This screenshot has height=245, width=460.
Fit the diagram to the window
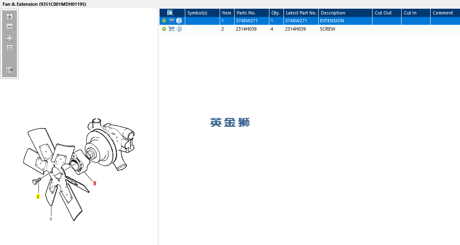(x=10, y=48)
